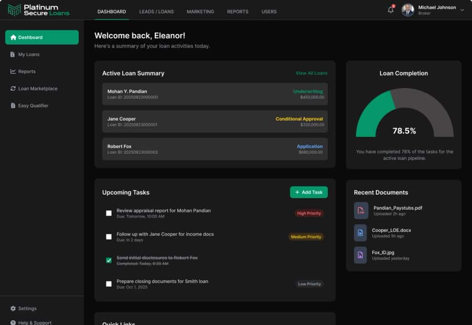This screenshot has width=472, height=325.
Task: Open the Users tab
Action: pyautogui.click(x=269, y=12)
